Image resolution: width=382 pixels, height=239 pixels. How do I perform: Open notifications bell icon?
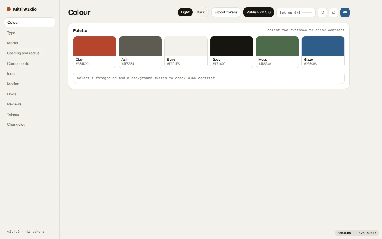[334, 13]
